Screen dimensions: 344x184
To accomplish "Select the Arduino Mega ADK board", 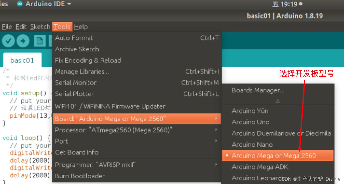I will tap(278, 167).
